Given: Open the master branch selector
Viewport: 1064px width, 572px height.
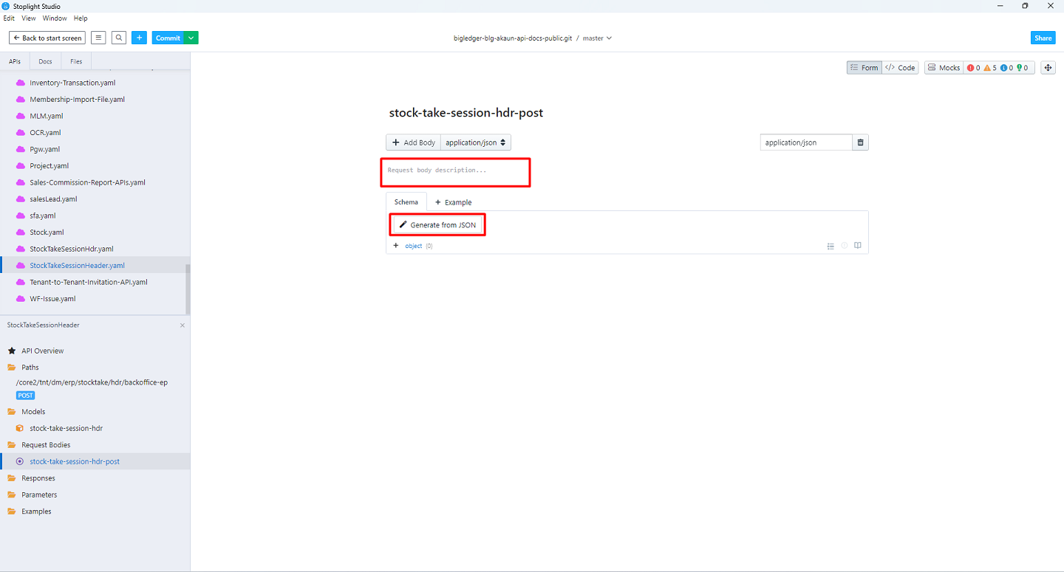Looking at the screenshot, I should [x=597, y=38].
